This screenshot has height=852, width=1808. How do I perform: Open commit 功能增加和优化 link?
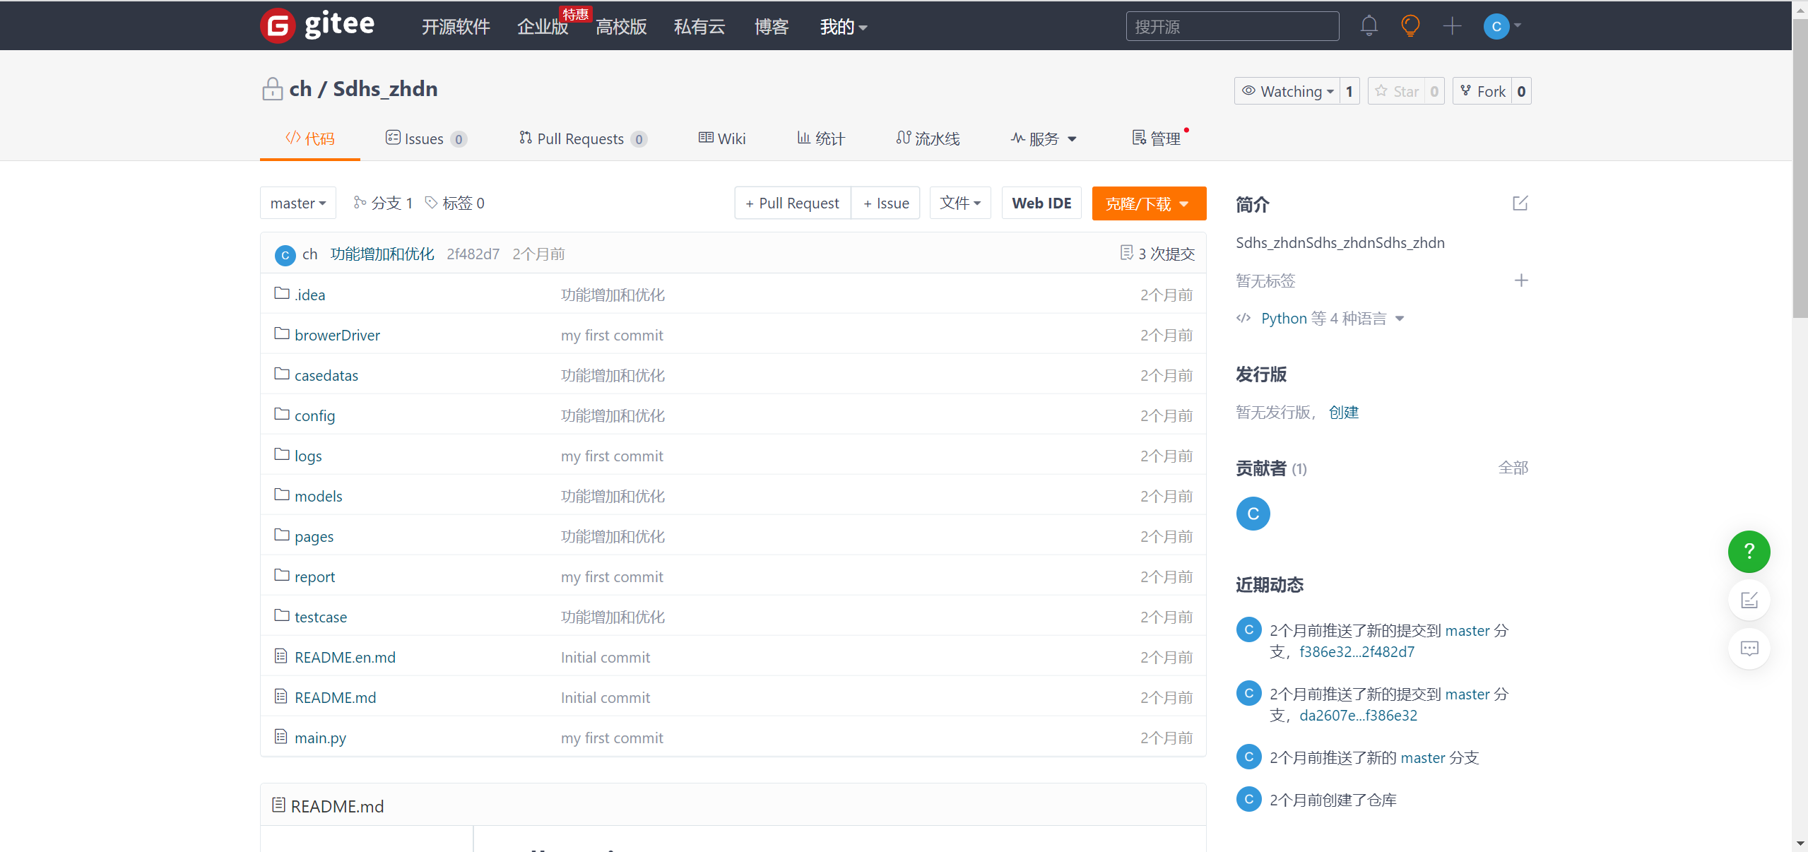coord(382,254)
